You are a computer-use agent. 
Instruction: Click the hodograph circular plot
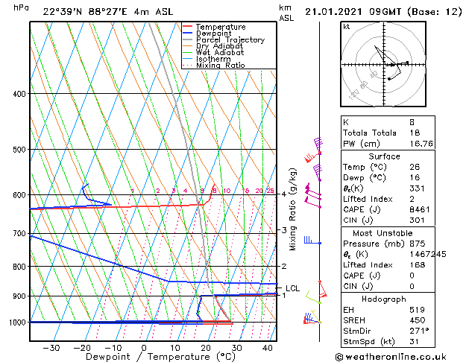pos(383,64)
